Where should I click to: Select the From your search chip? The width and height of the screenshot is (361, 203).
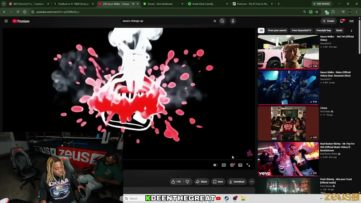click(277, 30)
